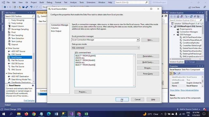Viewport: 209px width, 117px height.
Task: Open the Build Query dialog
Action: click(x=148, y=62)
